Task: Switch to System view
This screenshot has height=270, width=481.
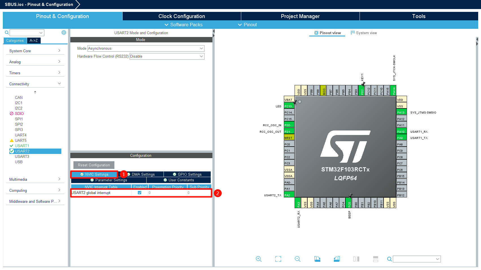Action: point(364,33)
